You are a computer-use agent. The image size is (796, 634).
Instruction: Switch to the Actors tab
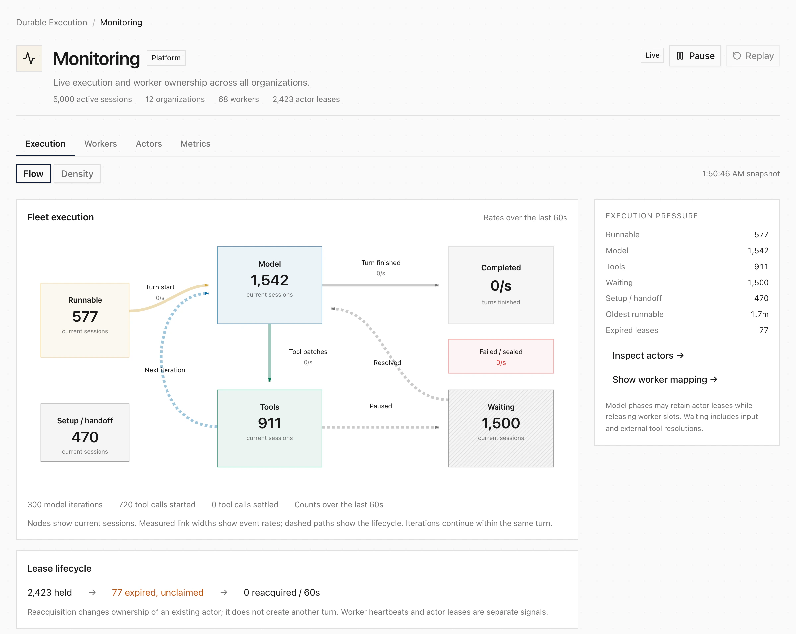point(149,144)
